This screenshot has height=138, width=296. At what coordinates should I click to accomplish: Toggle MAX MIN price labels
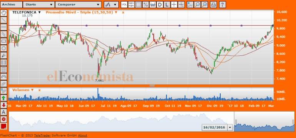[x=131, y=5]
